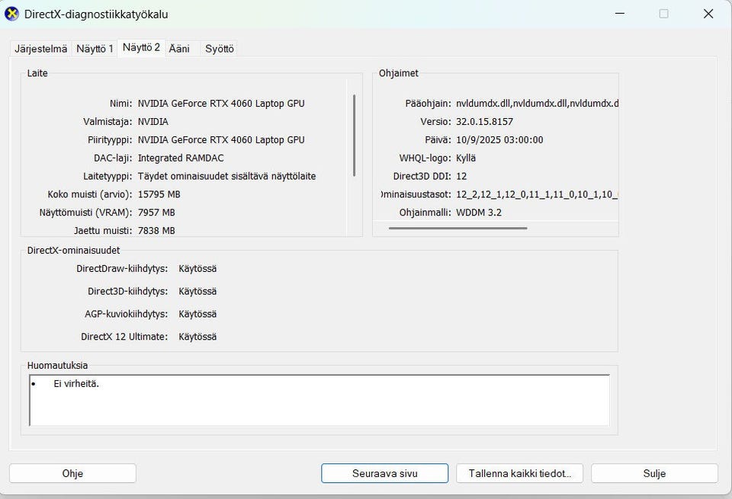The image size is (732, 499).
Task: Click the Seuraava sivu button
Action: click(x=384, y=473)
